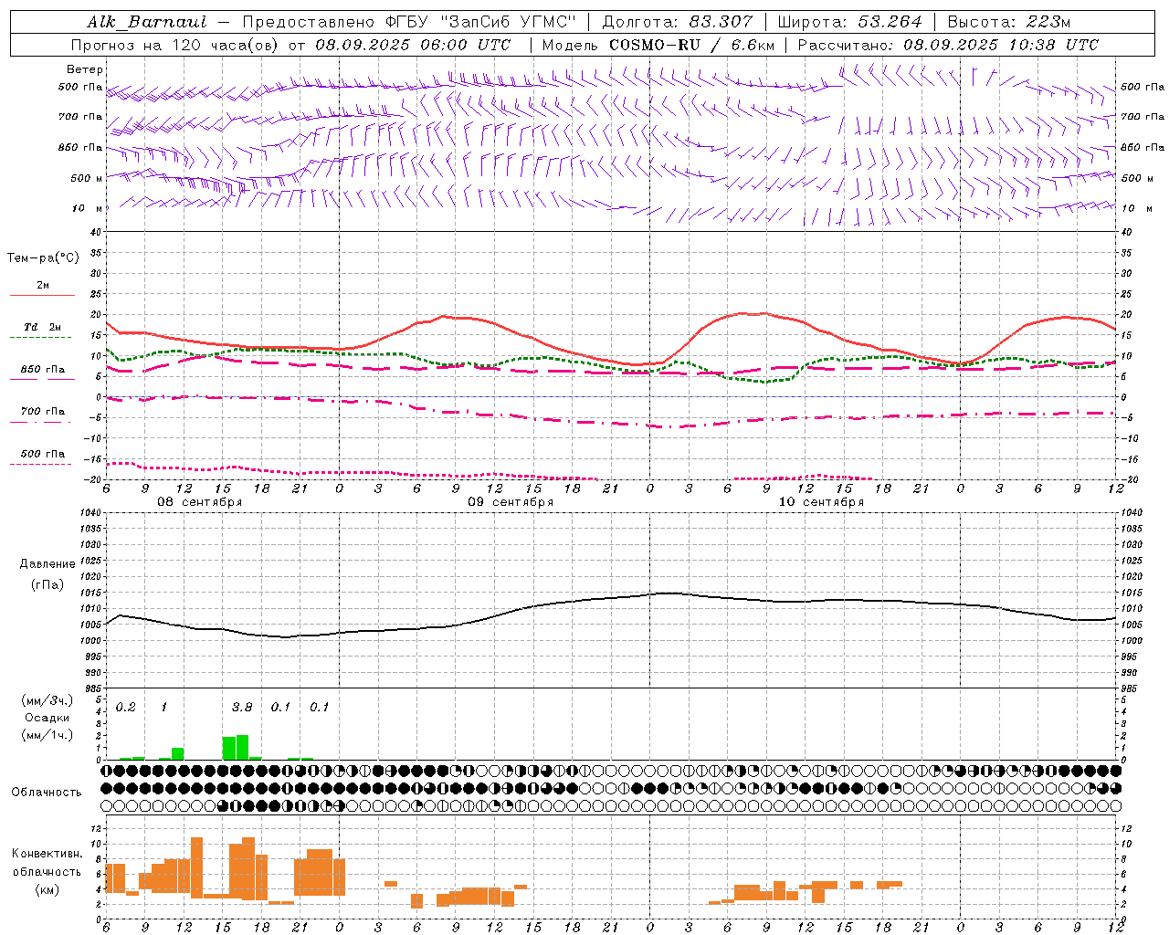The image size is (1169, 935).
Task: Click the 'Ветер' wind panel label
Action: click(85, 69)
